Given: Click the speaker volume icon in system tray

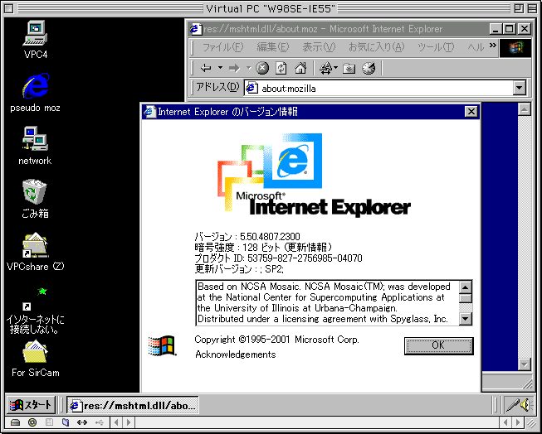Looking at the screenshot, I should 525,405.
